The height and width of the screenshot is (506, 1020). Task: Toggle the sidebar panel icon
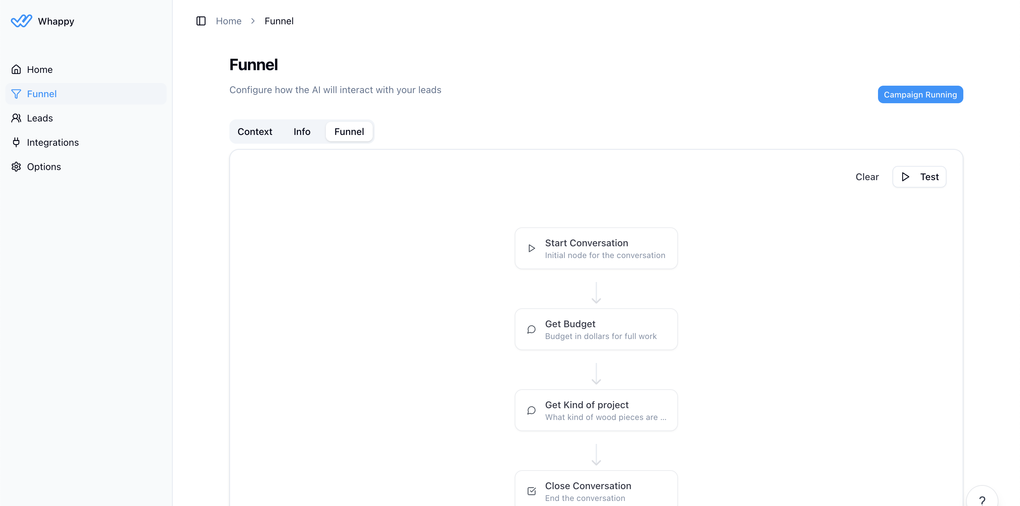pyautogui.click(x=201, y=21)
